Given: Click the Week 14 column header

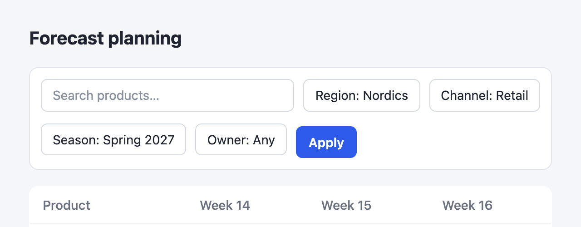Looking at the screenshot, I should pyautogui.click(x=225, y=205).
